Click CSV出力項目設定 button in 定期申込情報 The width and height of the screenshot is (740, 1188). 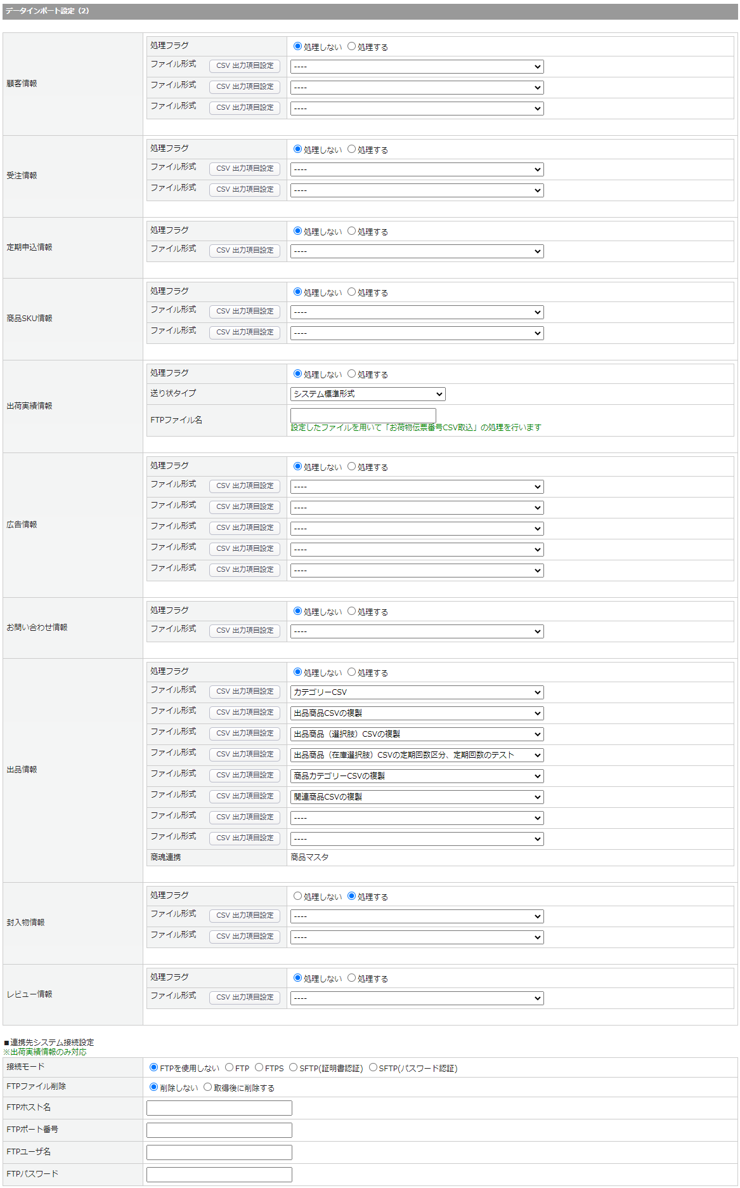pos(245,250)
